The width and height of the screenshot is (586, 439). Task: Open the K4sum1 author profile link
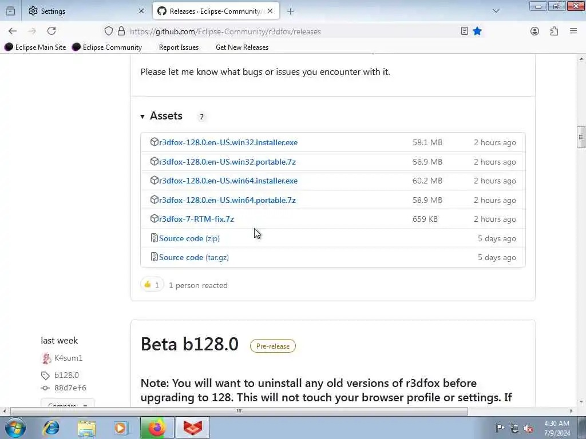coord(69,358)
